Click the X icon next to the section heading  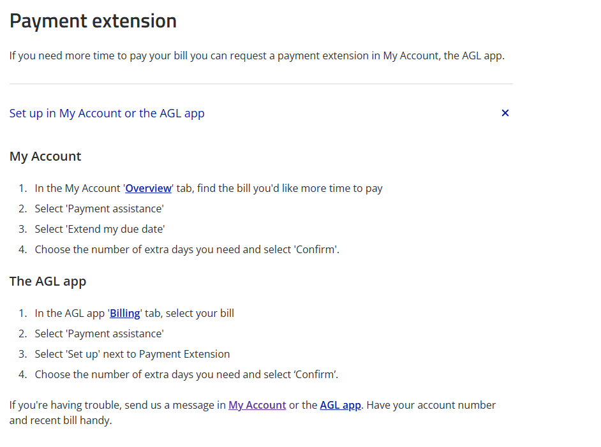pos(505,113)
